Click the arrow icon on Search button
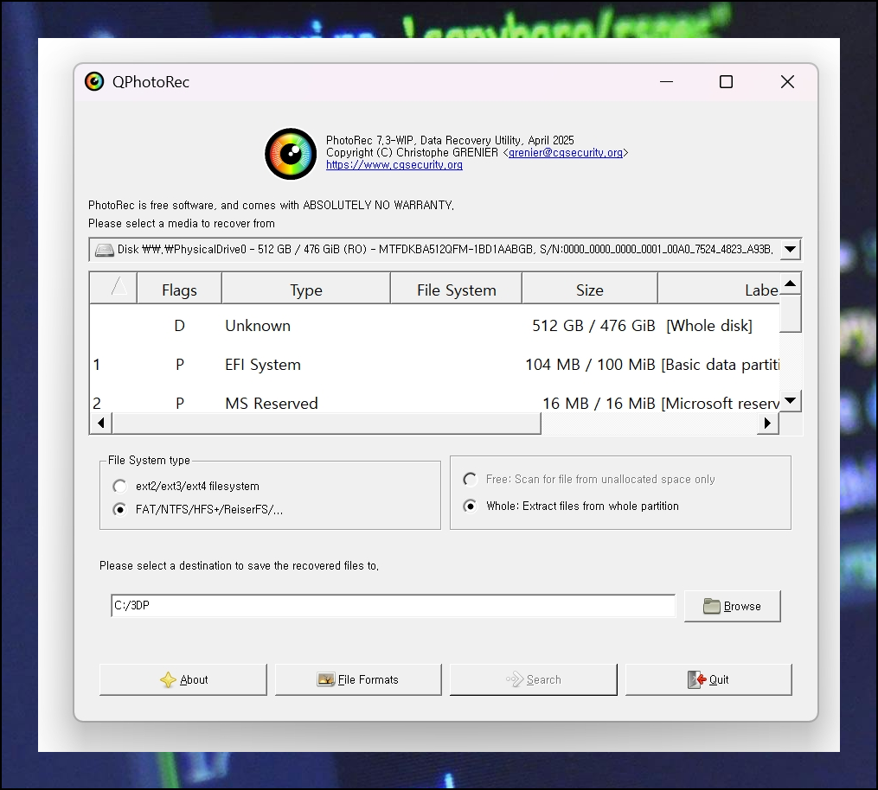 pos(515,679)
